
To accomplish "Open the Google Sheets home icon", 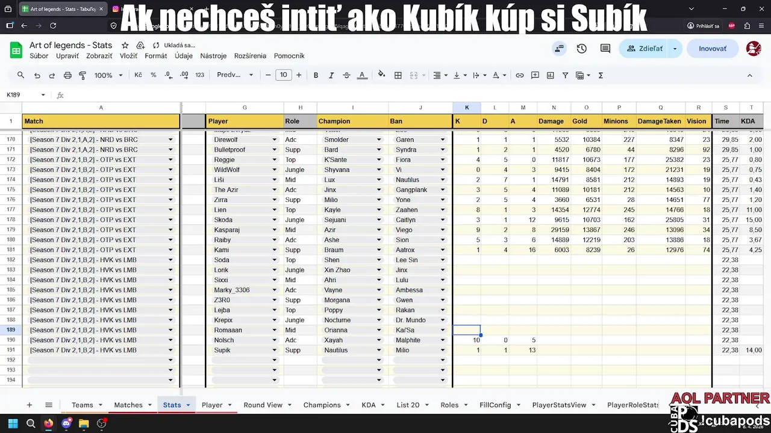I will (16, 51).
